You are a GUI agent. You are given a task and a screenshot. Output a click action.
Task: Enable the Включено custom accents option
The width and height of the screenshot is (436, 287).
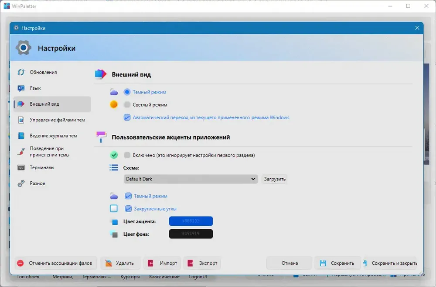coord(127,155)
